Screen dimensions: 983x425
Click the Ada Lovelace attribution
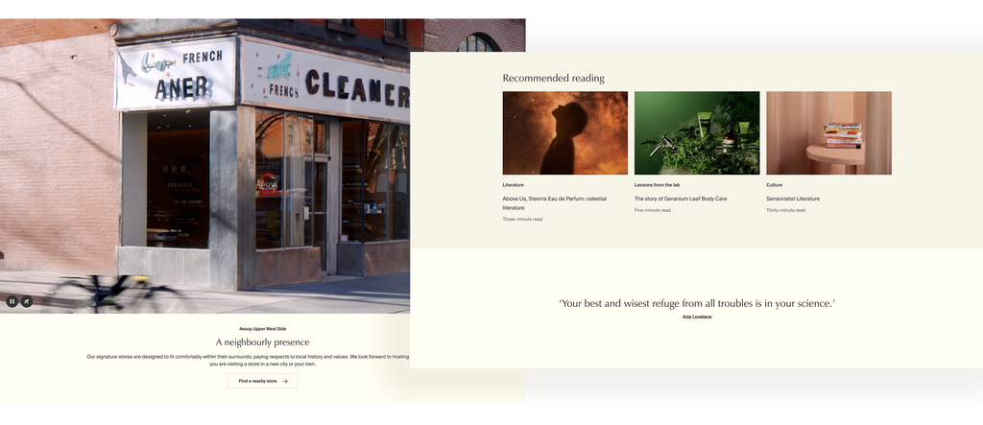(697, 318)
